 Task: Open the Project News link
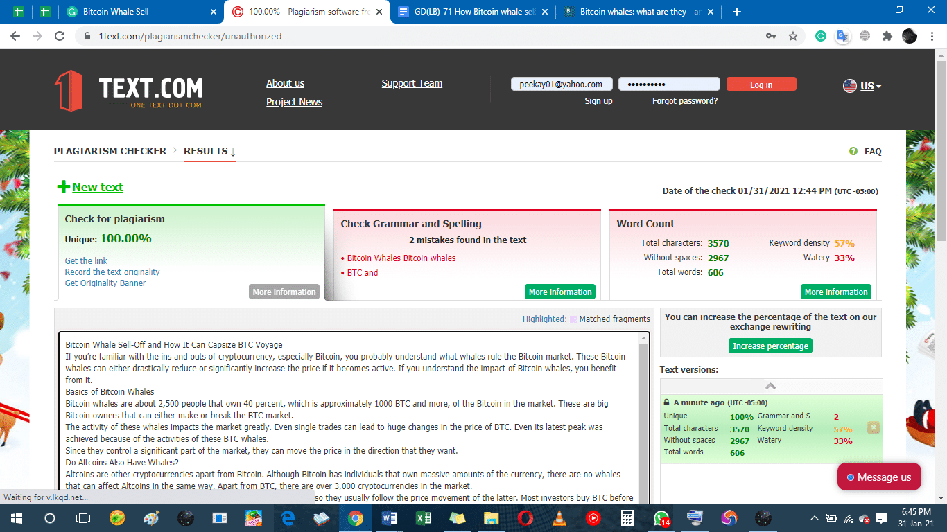pyautogui.click(x=294, y=102)
